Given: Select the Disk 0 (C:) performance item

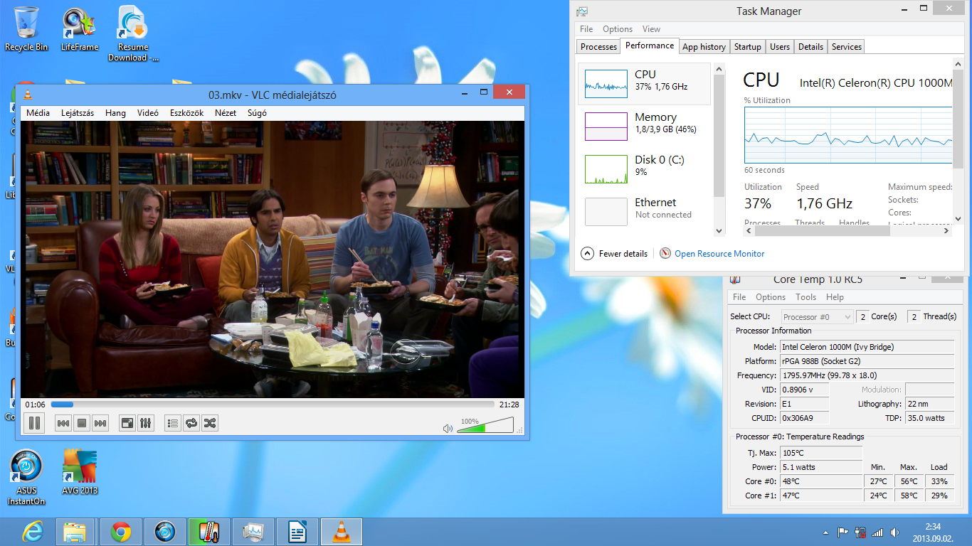Looking at the screenshot, I should coord(645,169).
